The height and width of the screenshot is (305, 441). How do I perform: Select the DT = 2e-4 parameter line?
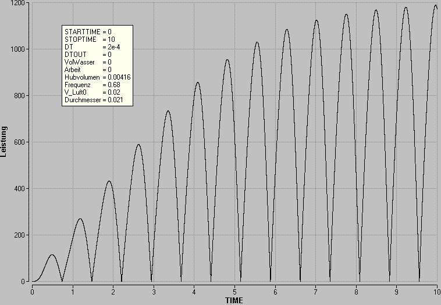(93, 47)
